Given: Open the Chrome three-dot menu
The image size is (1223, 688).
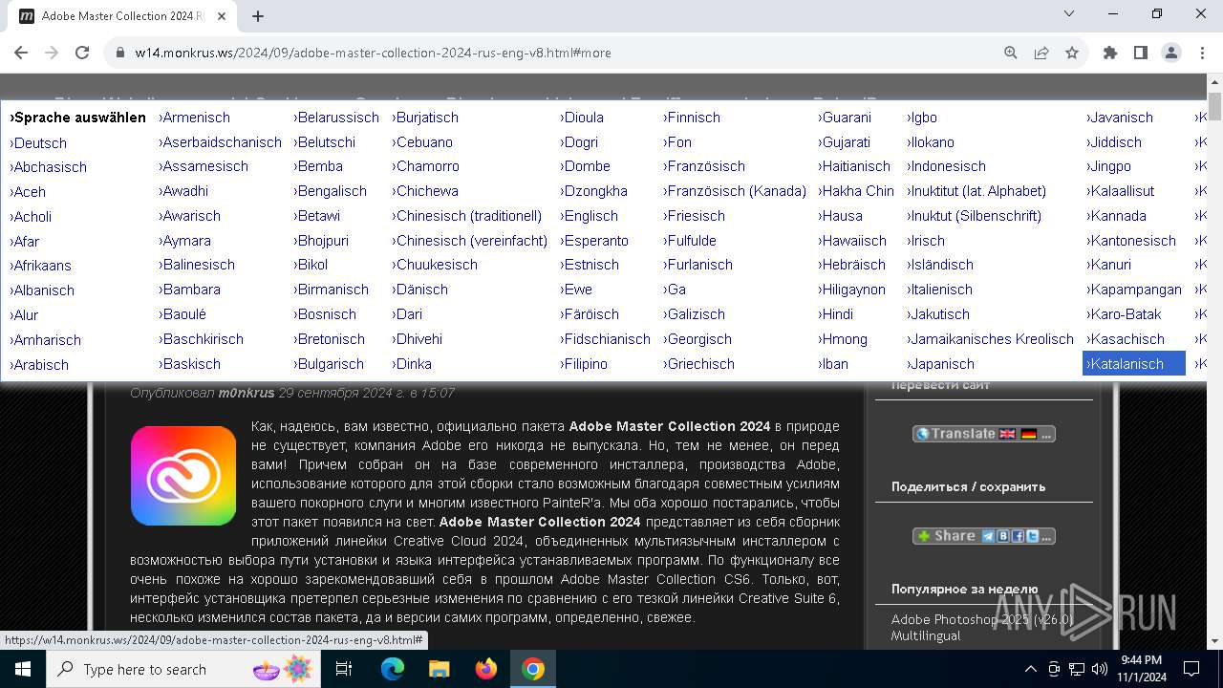Looking at the screenshot, I should [x=1201, y=53].
